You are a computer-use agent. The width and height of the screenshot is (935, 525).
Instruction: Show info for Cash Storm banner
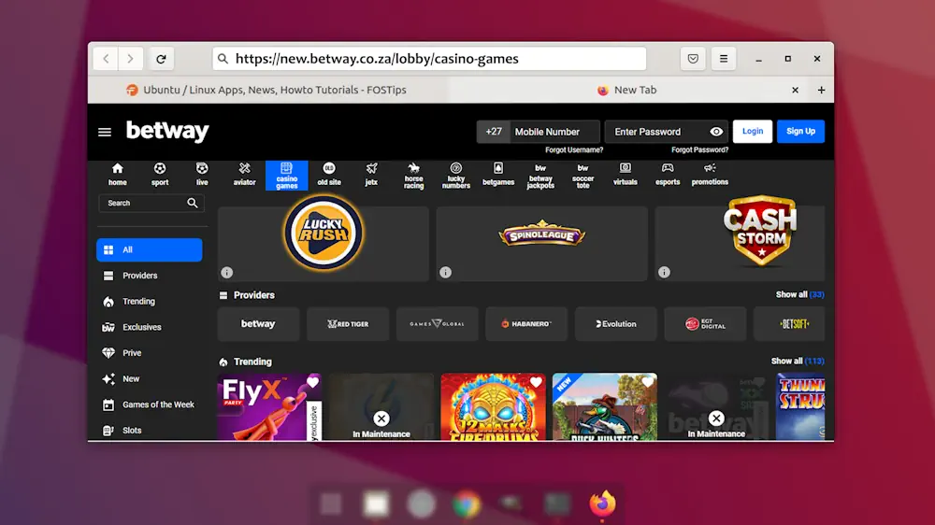click(664, 273)
